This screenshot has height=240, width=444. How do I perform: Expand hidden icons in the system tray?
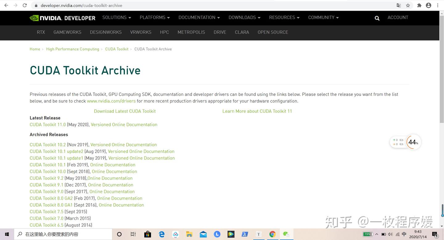click(x=377, y=234)
